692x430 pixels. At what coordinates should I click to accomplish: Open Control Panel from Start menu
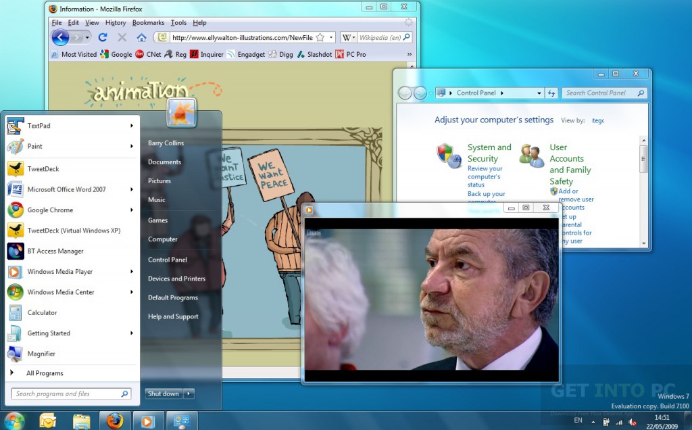(168, 260)
